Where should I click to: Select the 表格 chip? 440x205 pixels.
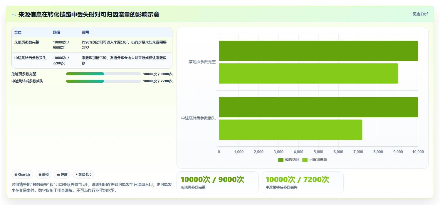43,174
